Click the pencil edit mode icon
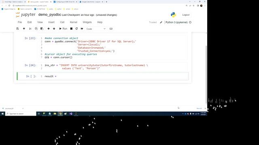Viewport: 259px width, 145px height. click(161, 23)
